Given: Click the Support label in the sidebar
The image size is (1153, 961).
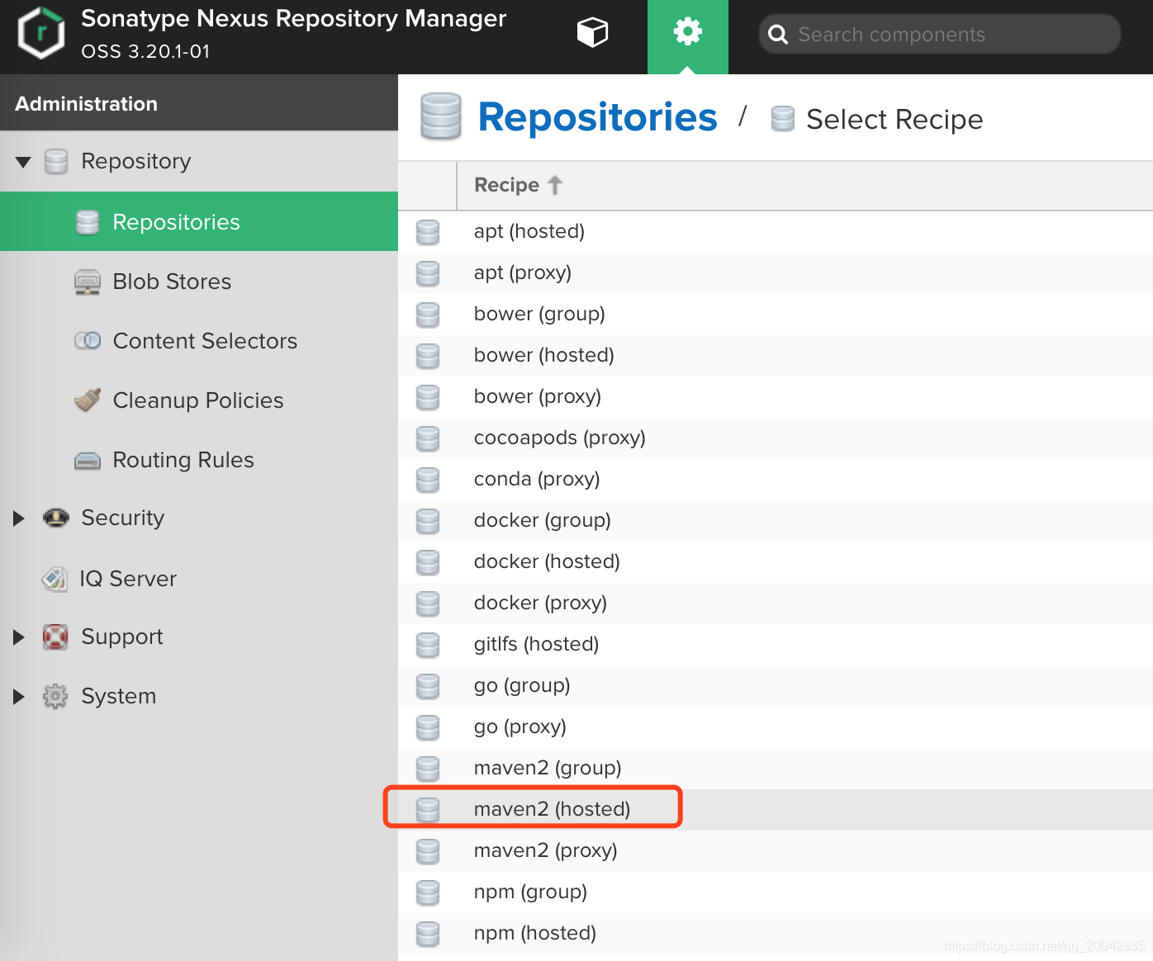Looking at the screenshot, I should (x=122, y=637).
